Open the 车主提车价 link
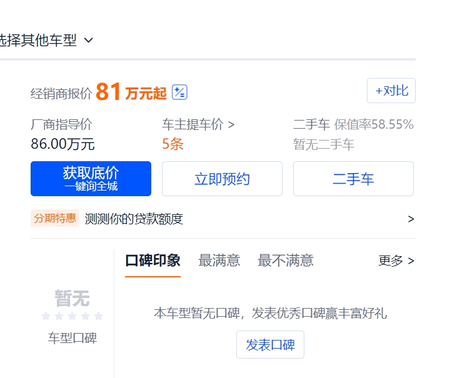 point(198,124)
